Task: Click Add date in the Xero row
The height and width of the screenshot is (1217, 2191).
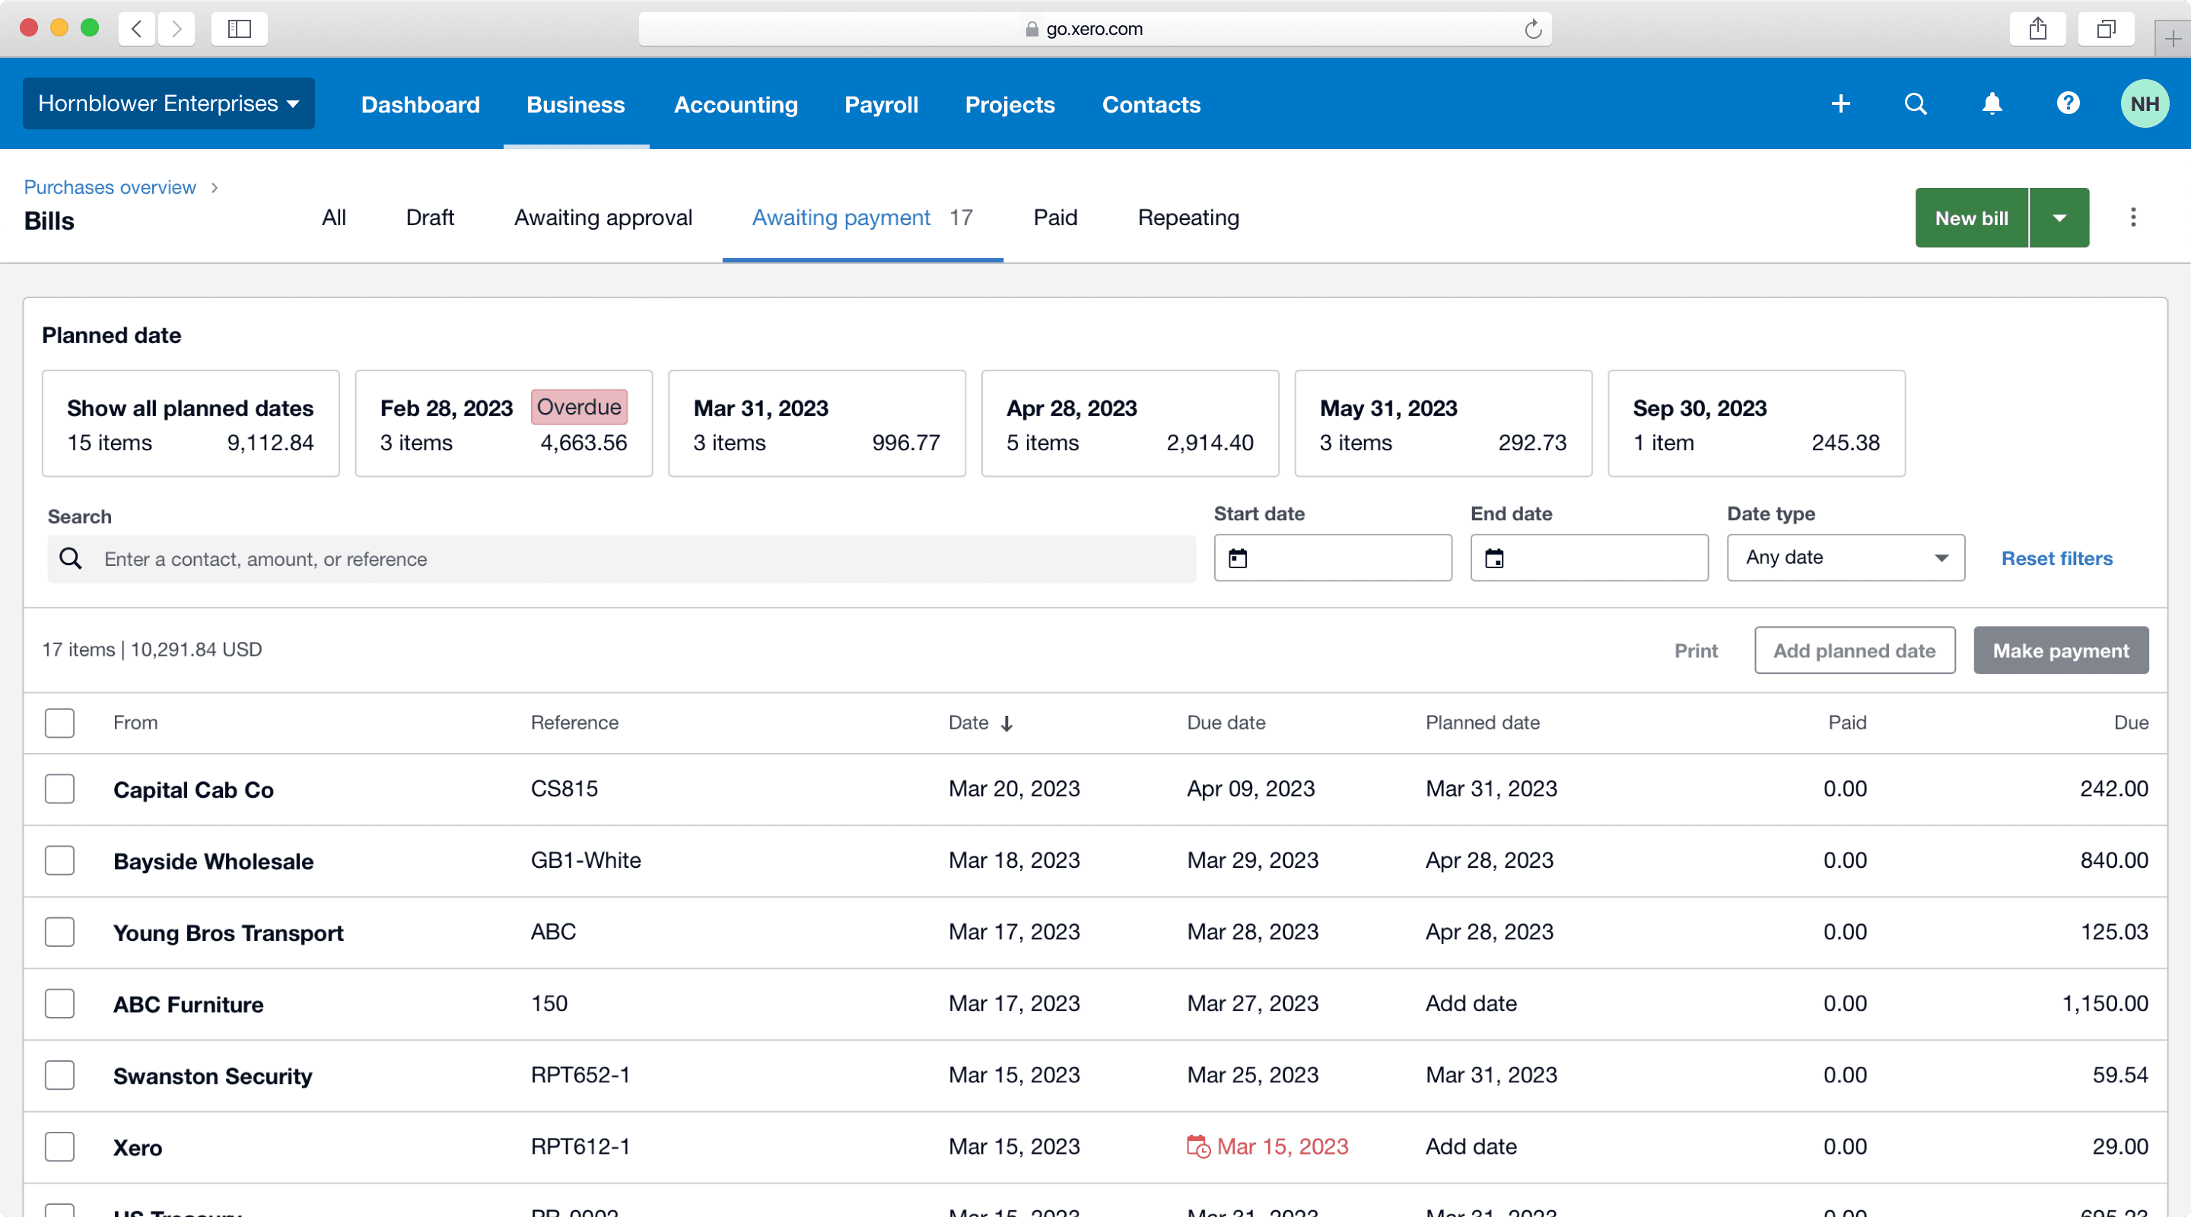Action: tap(1471, 1146)
